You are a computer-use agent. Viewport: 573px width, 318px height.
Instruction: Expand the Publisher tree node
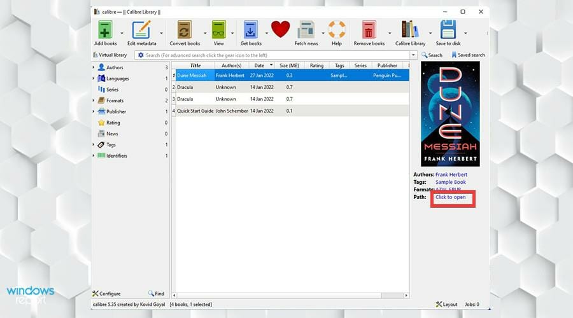point(94,111)
